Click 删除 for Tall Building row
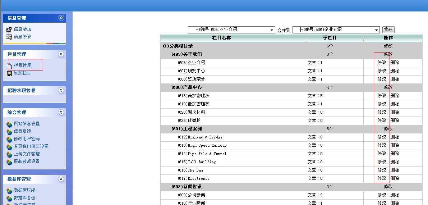The width and height of the screenshot is (428, 205). pyautogui.click(x=395, y=161)
